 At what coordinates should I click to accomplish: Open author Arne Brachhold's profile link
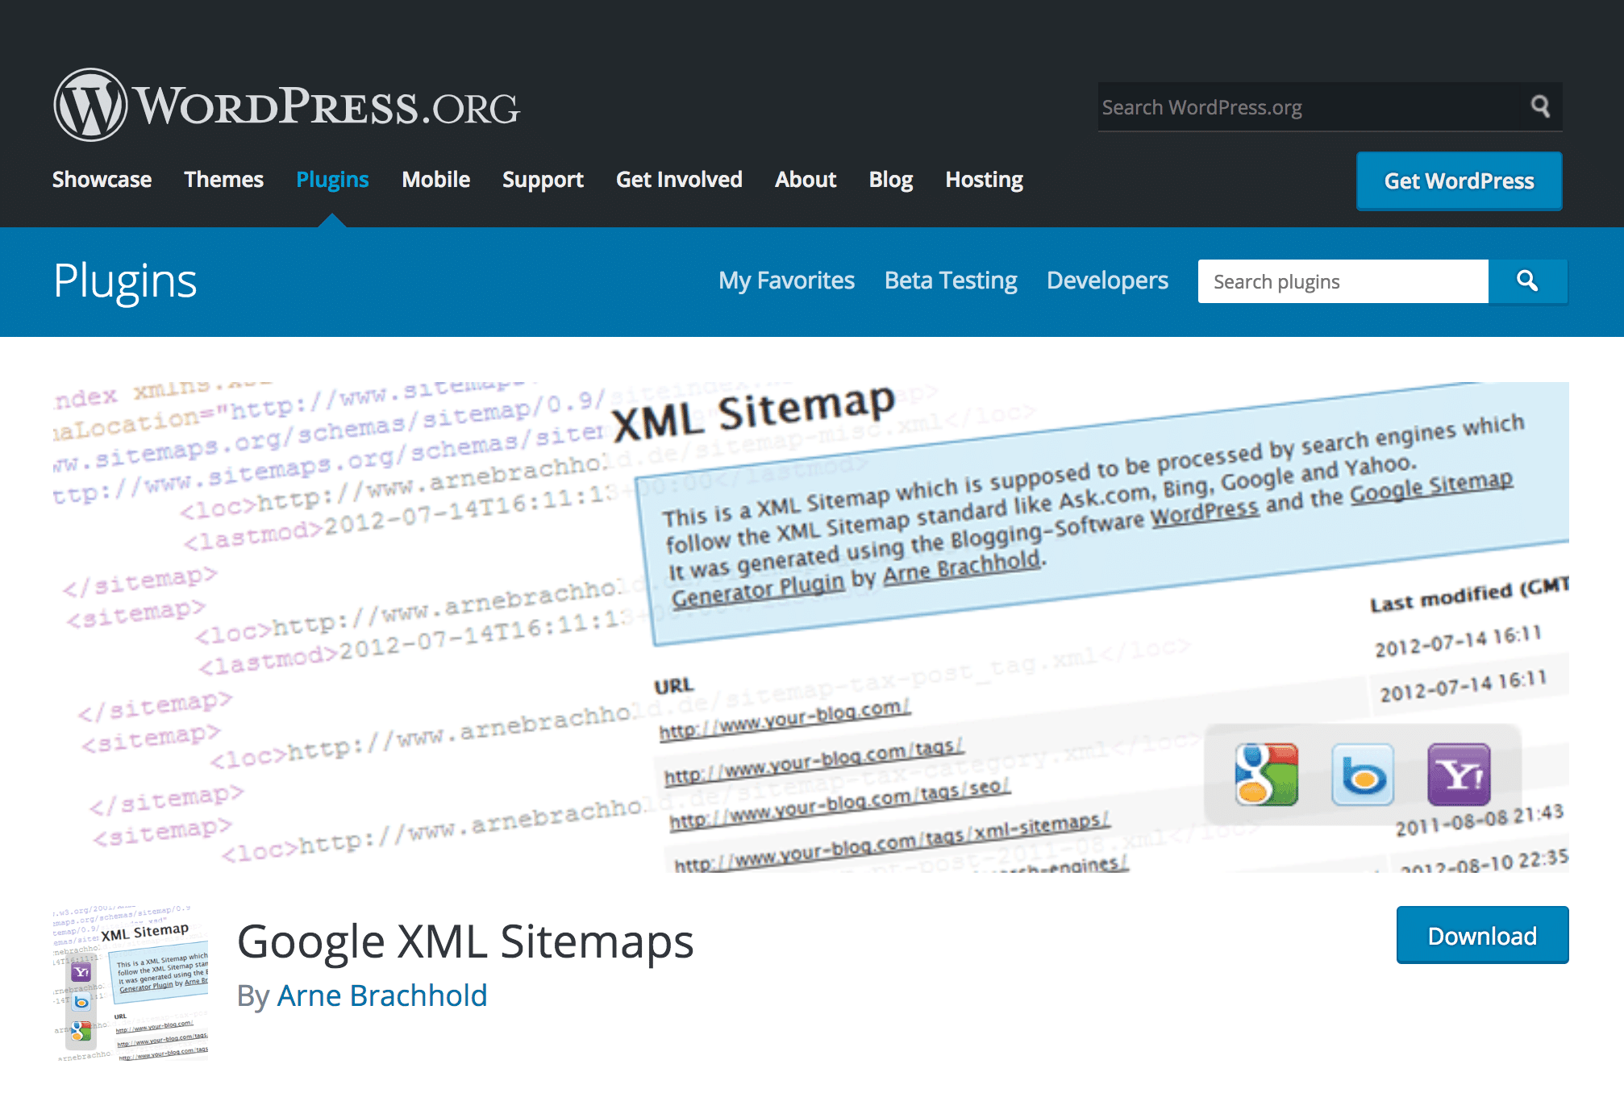pos(382,995)
